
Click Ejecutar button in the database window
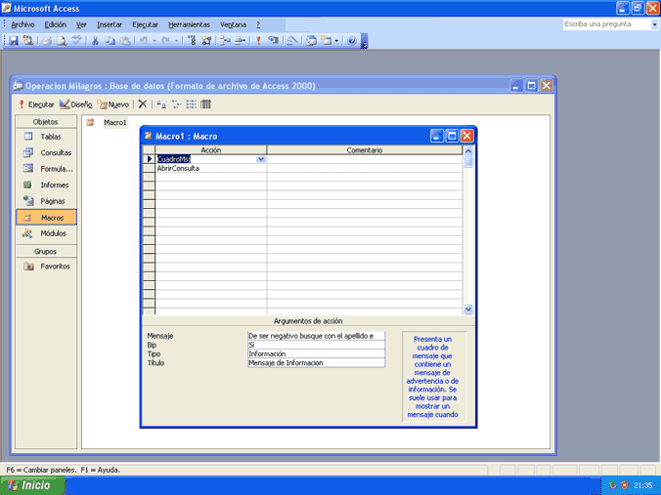coord(37,104)
